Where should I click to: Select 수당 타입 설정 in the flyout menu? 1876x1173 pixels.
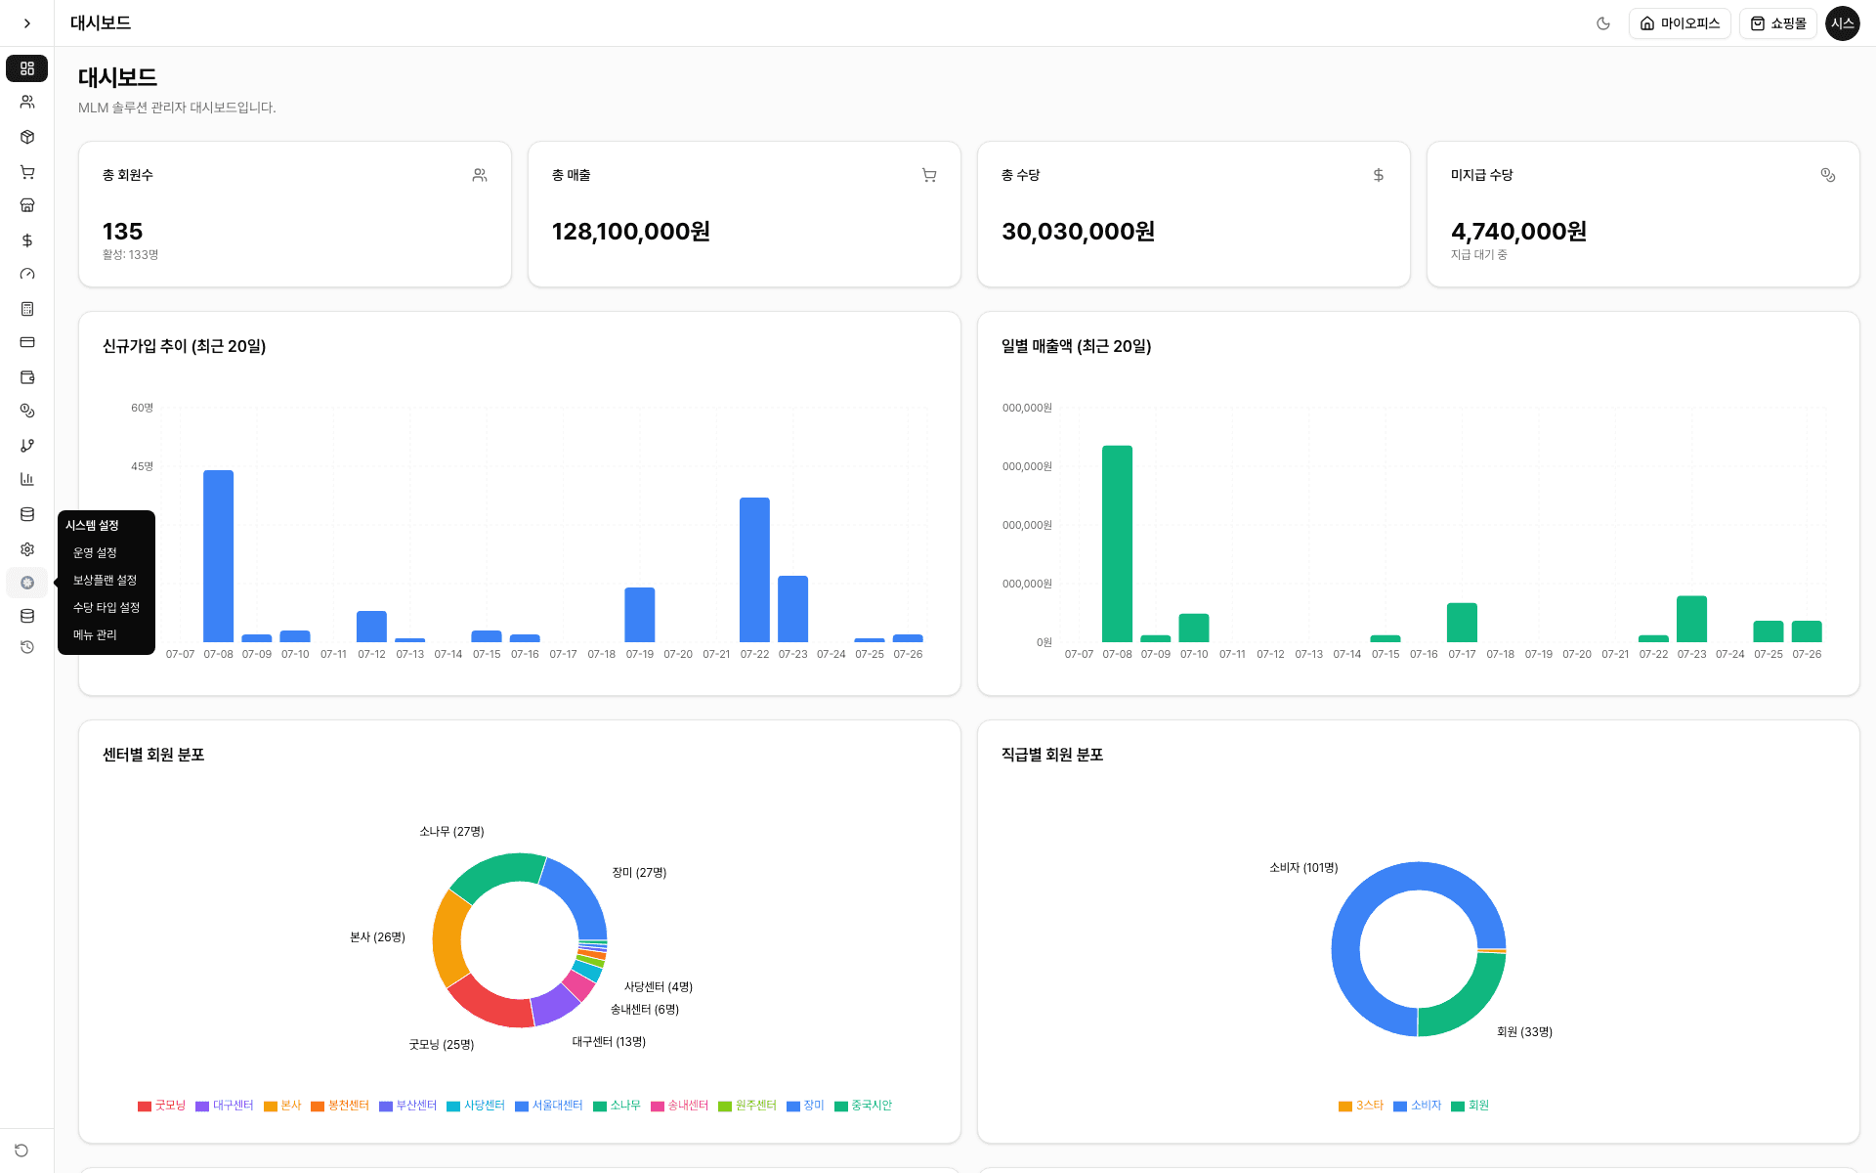point(107,607)
